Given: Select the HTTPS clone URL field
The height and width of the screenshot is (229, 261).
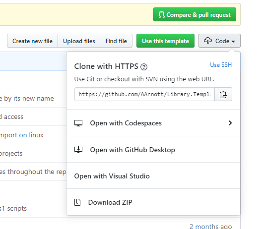Looking at the screenshot, I should tap(144, 94).
